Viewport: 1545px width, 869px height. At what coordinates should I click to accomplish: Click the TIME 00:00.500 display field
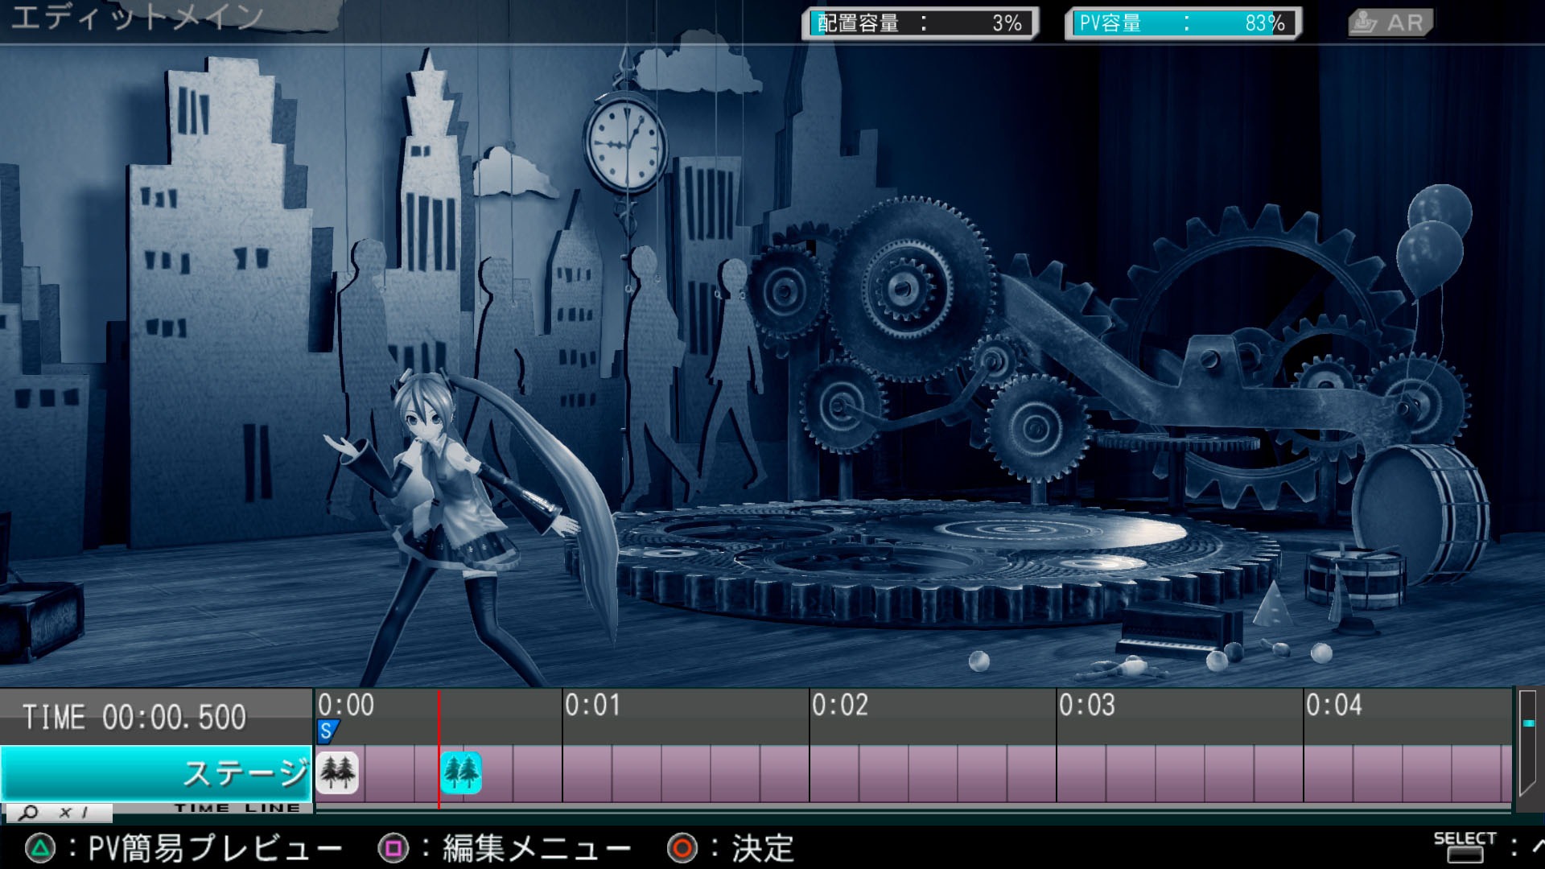click(x=134, y=717)
